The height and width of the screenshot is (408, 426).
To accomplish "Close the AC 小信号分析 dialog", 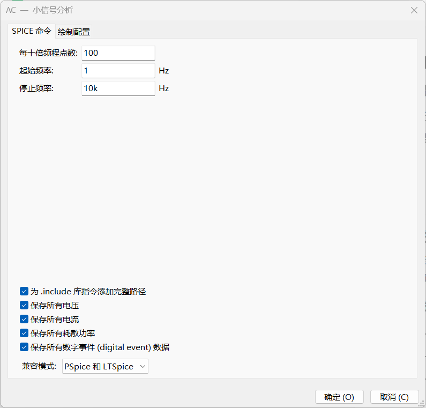I will pyautogui.click(x=414, y=10).
